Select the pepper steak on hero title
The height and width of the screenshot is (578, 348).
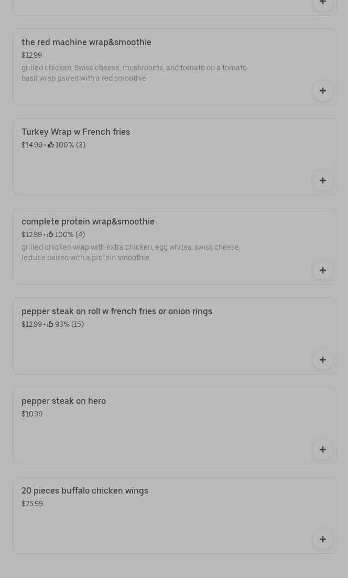(63, 401)
